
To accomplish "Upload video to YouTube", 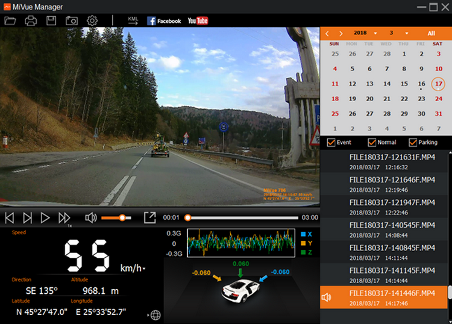I will click(x=198, y=20).
